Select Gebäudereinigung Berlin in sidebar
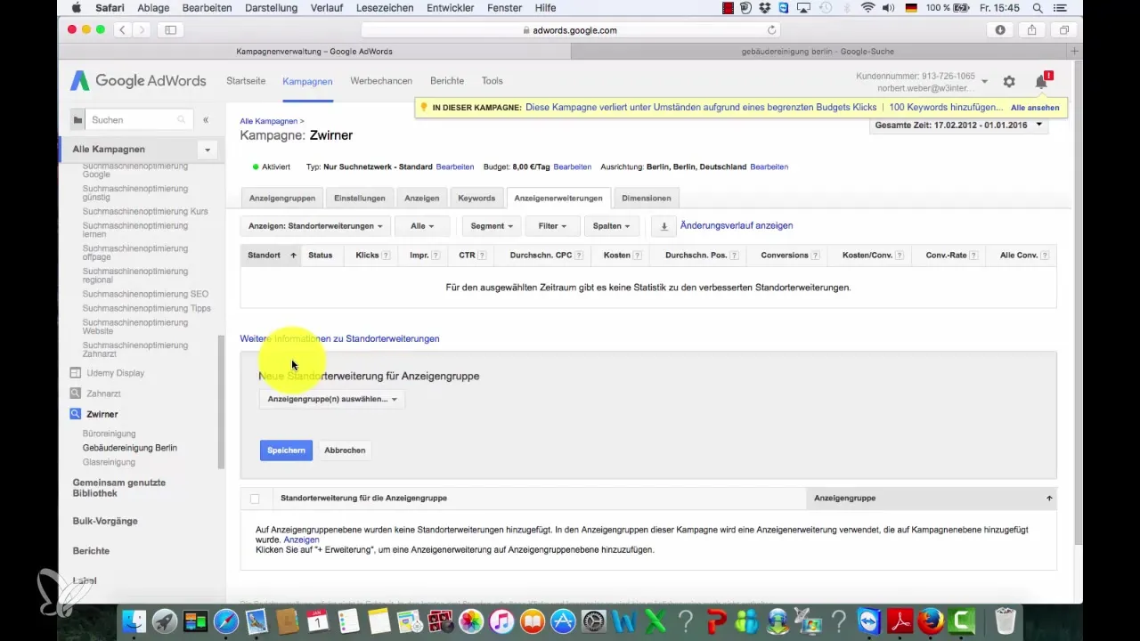Viewport: 1140px width, 641px height. click(129, 448)
